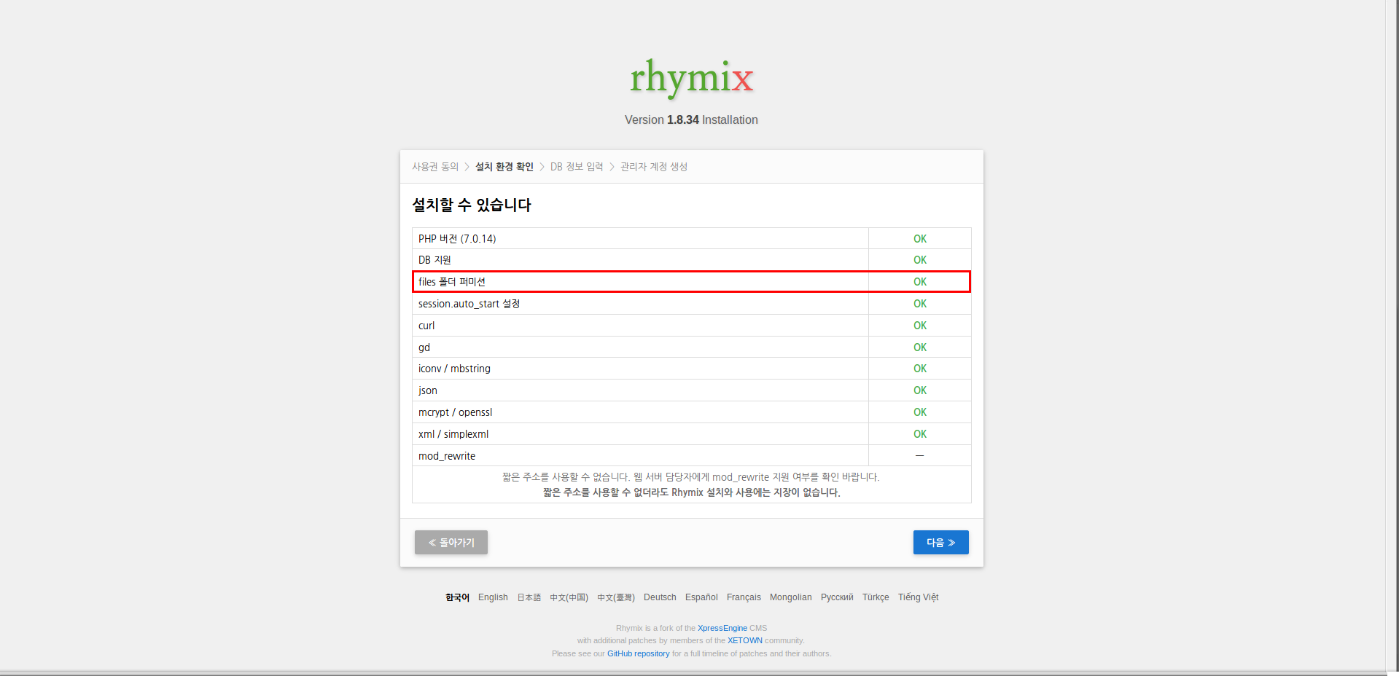Select DB 정보 입력 breadcrumb step

click(x=577, y=167)
